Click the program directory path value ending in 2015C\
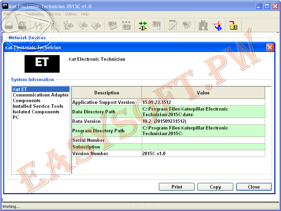This screenshot has width=281, height=211. (185, 131)
